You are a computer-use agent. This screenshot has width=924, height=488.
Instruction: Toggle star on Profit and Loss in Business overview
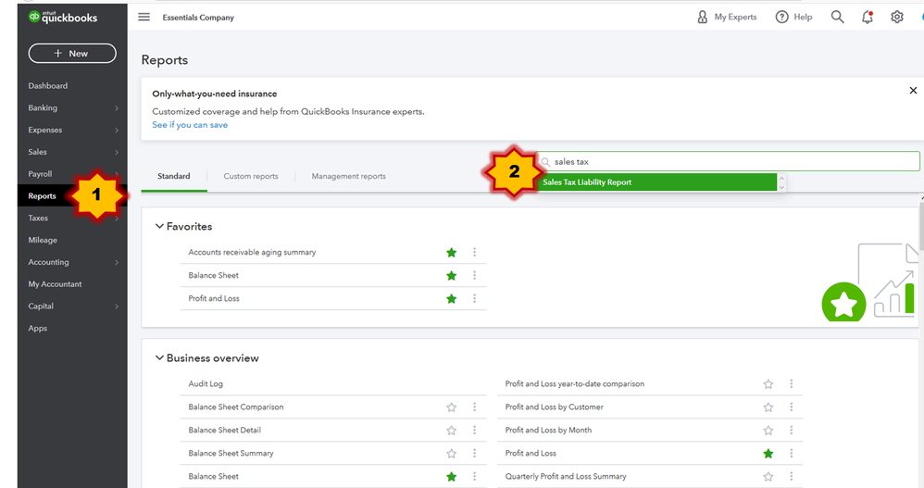(x=768, y=453)
